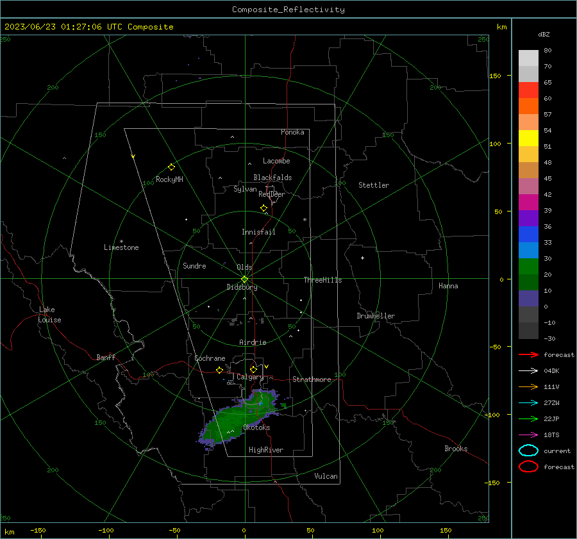
Task: Click the dBZ legend heading
Action: click(544, 34)
